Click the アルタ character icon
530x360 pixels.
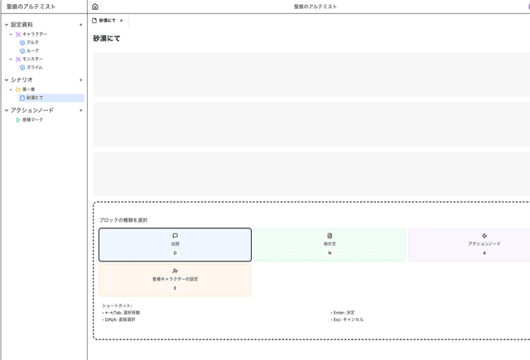(x=23, y=42)
